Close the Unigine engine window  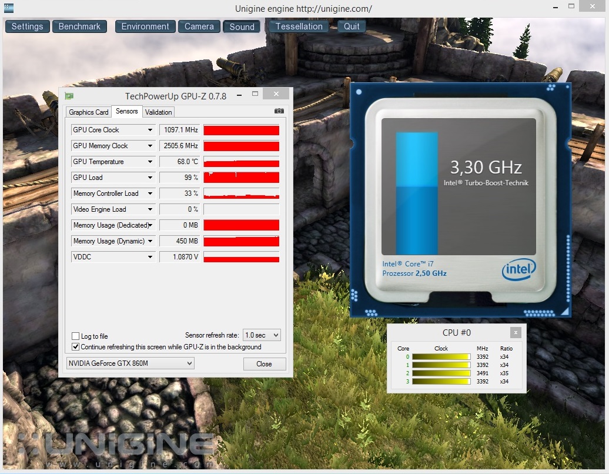click(593, 6)
